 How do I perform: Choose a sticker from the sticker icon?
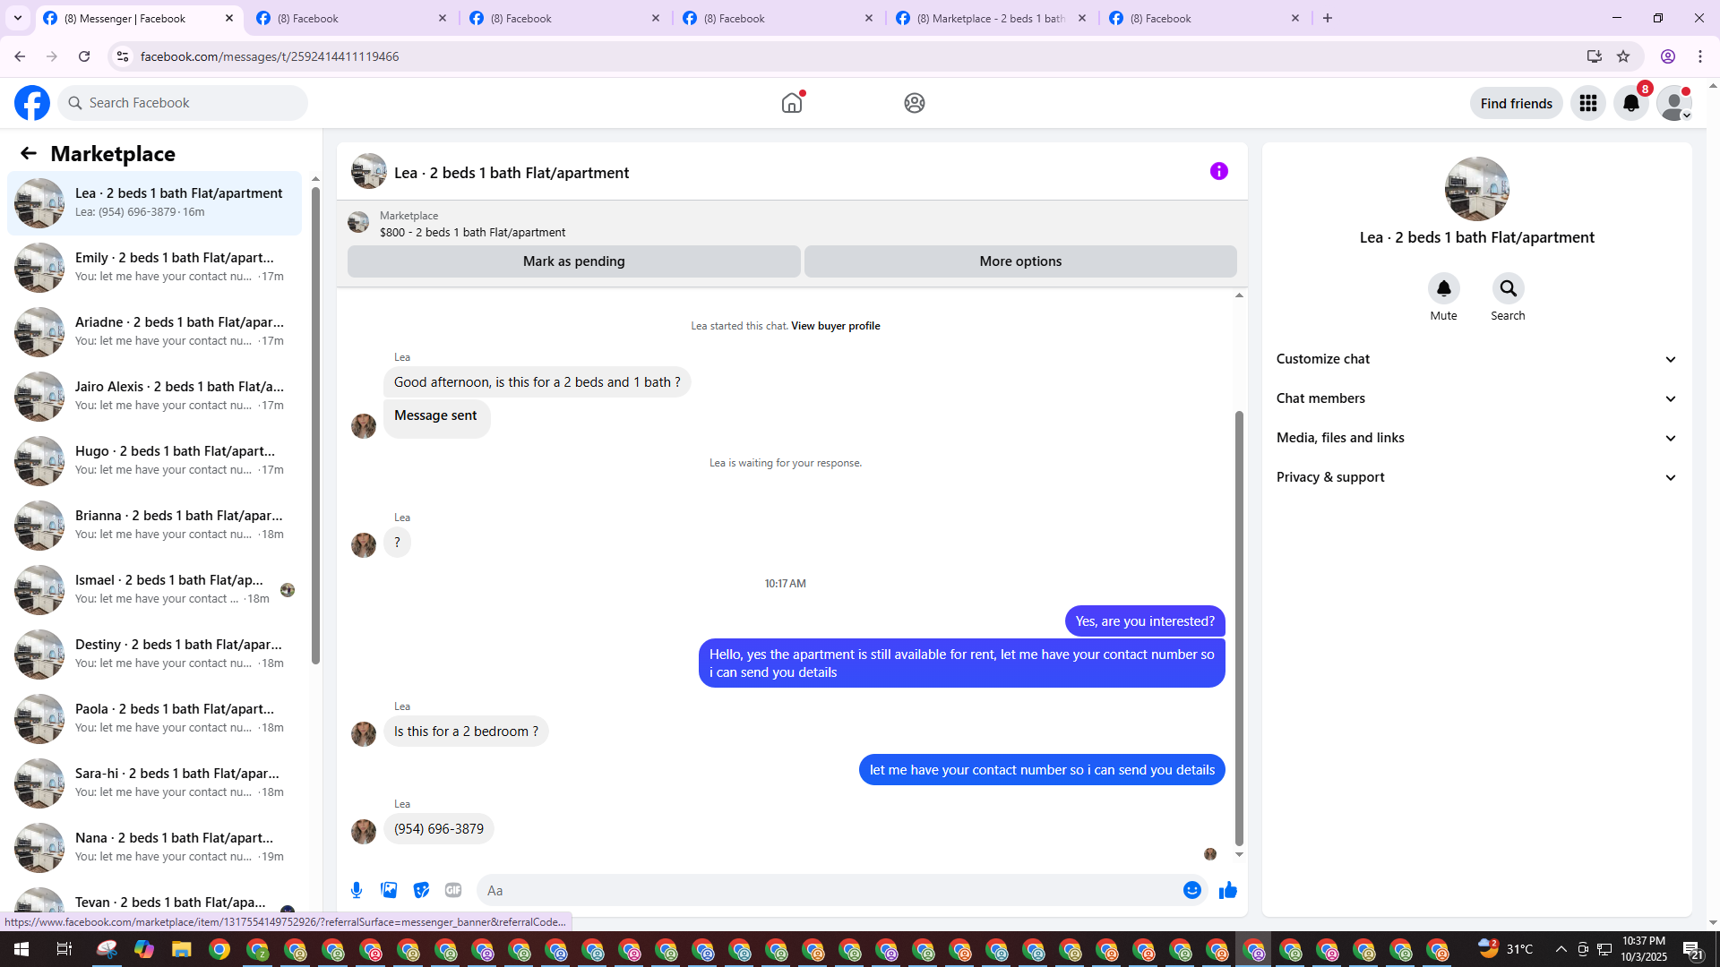pyautogui.click(x=421, y=890)
